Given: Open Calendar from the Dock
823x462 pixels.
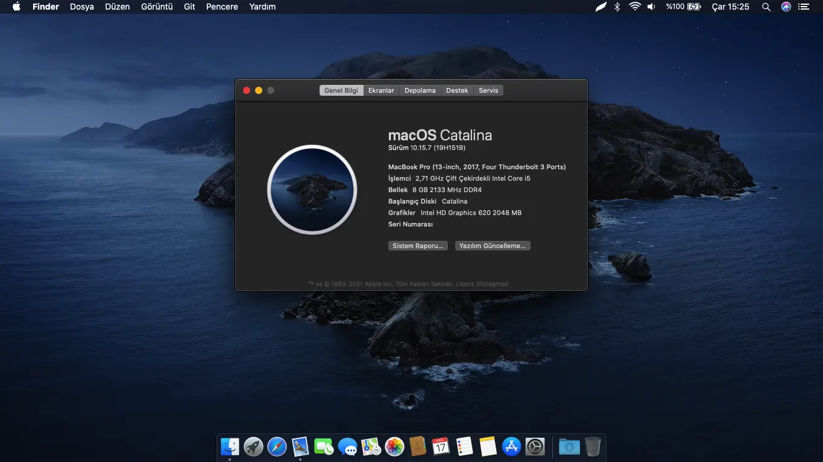Looking at the screenshot, I should tap(441, 446).
